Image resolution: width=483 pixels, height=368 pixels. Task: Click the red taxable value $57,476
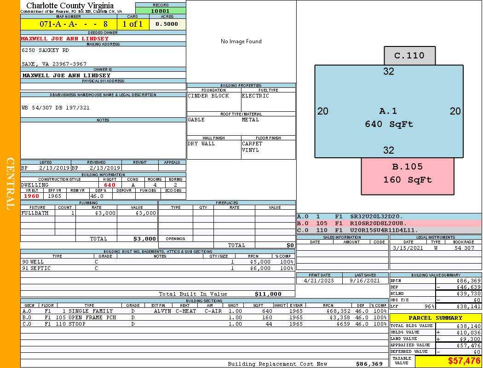click(464, 361)
